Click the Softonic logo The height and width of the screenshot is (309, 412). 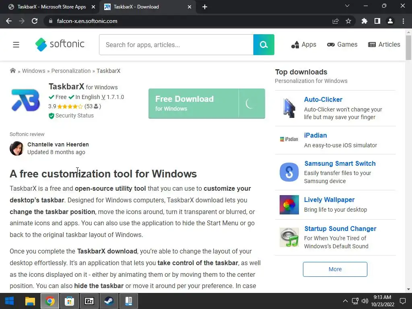click(x=60, y=44)
